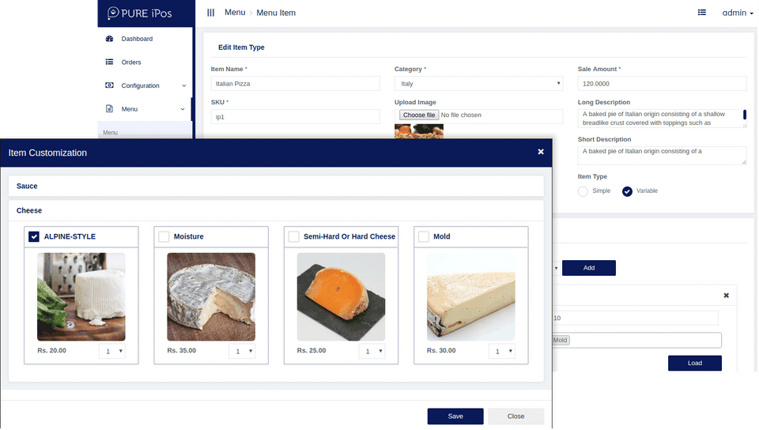Click the Semi-Hard orange cheese image
Viewport: 759px width, 430px height.
341,297
